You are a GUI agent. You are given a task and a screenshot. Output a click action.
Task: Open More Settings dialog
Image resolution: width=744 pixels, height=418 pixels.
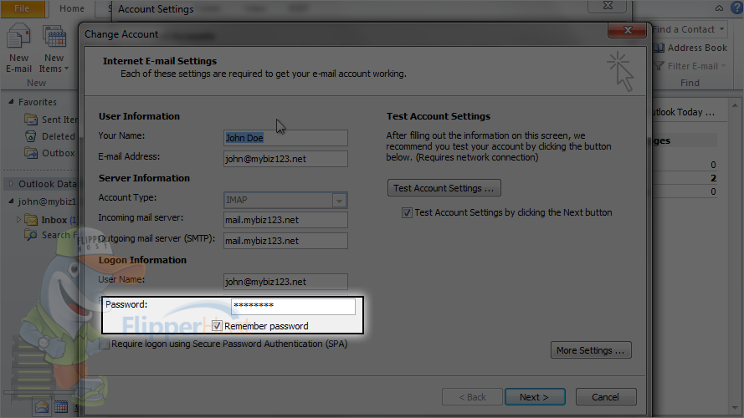(591, 350)
